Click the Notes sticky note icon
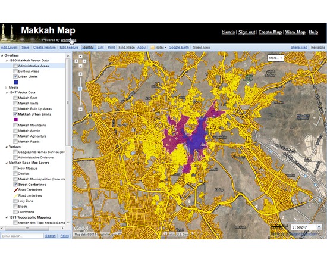Screen dimensions: 327x262 click(152, 48)
